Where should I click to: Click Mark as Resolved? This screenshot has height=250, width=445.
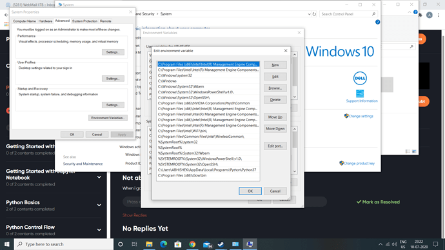coord(378,202)
